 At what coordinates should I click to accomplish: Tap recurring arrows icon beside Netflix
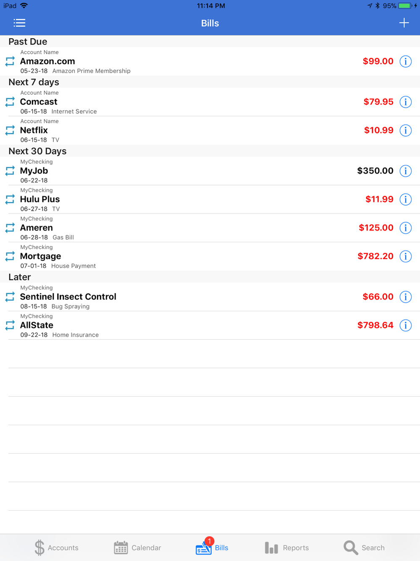pos(10,130)
